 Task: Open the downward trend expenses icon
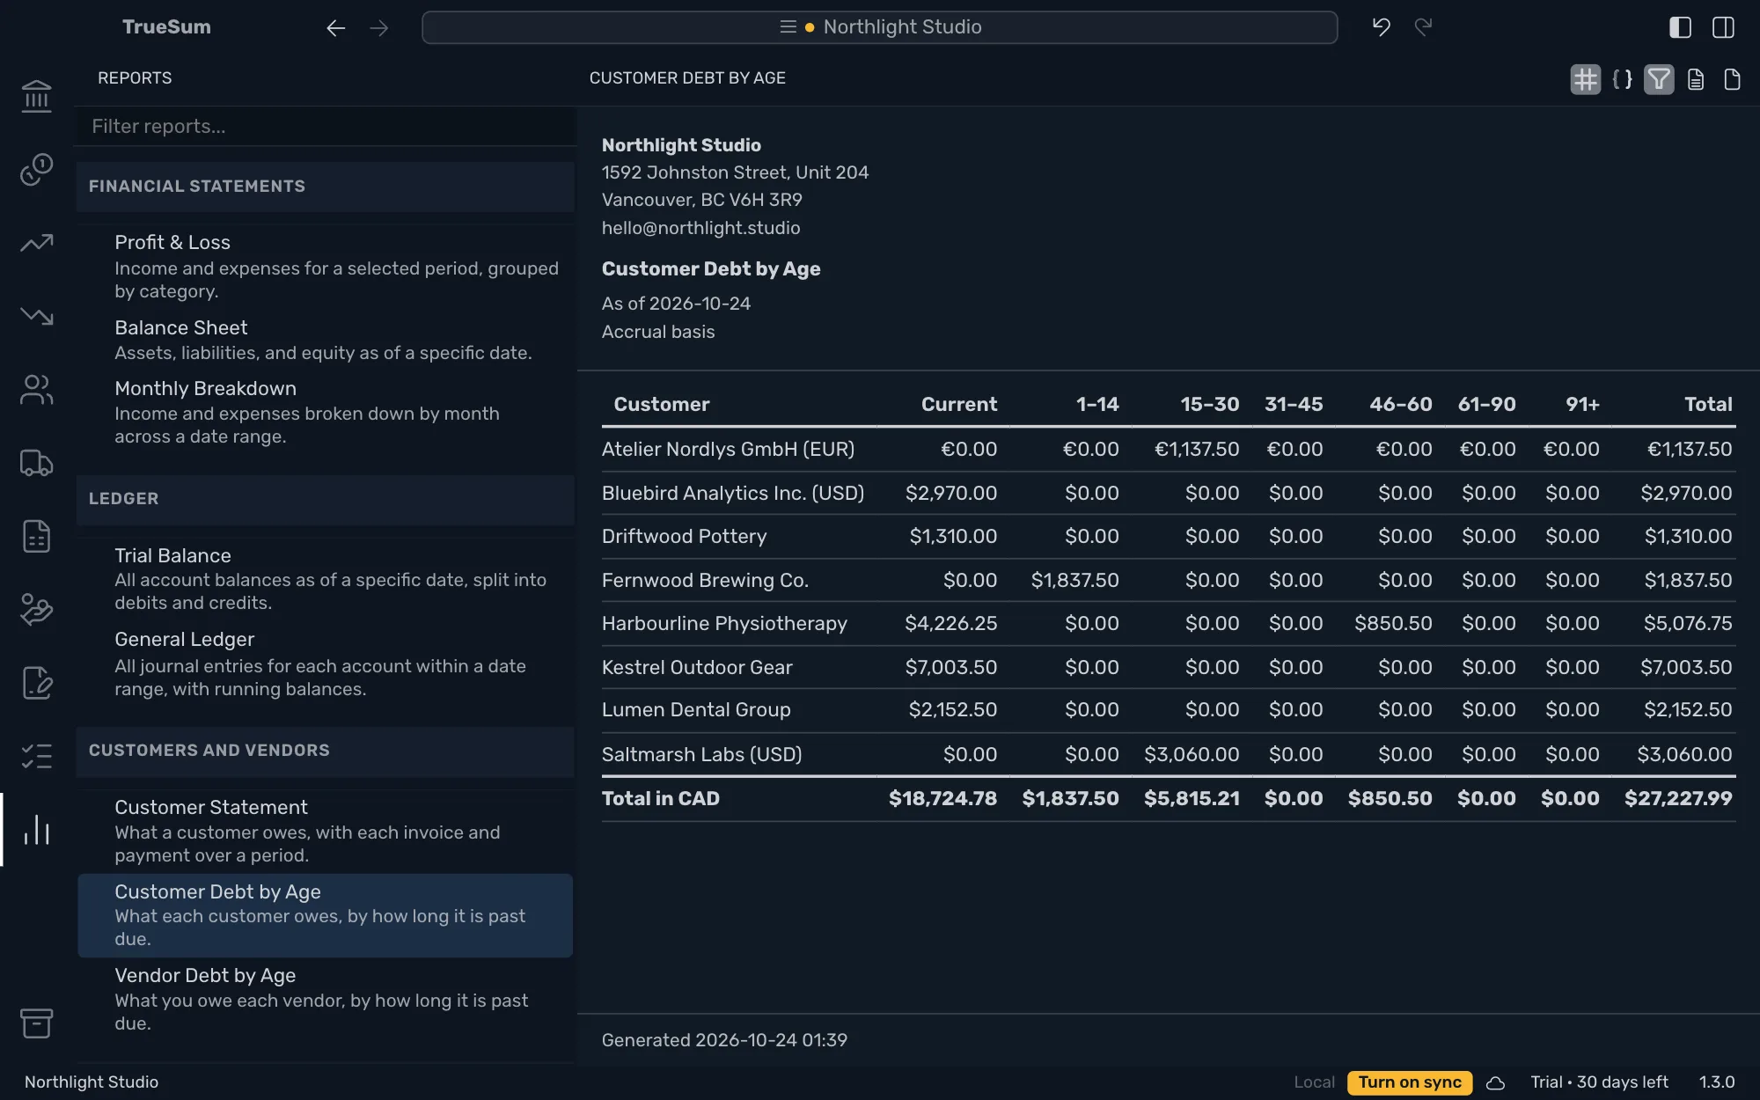[x=36, y=316]
